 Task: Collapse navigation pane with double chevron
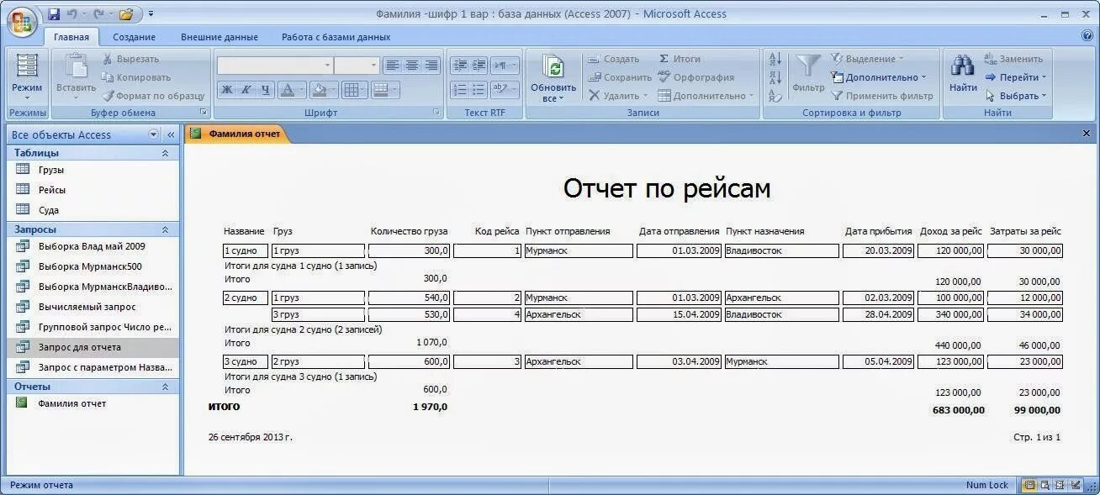pos(171,134)
